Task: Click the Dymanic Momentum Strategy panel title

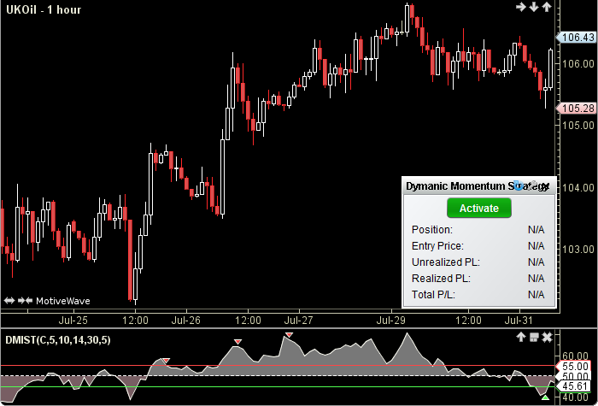Action: pos(478,186)
